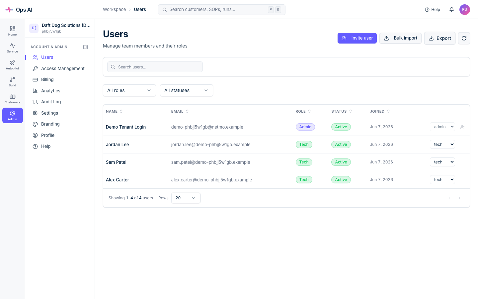Open the Home section in left rail
The image size is (478, 299).
tap(12, 31)
